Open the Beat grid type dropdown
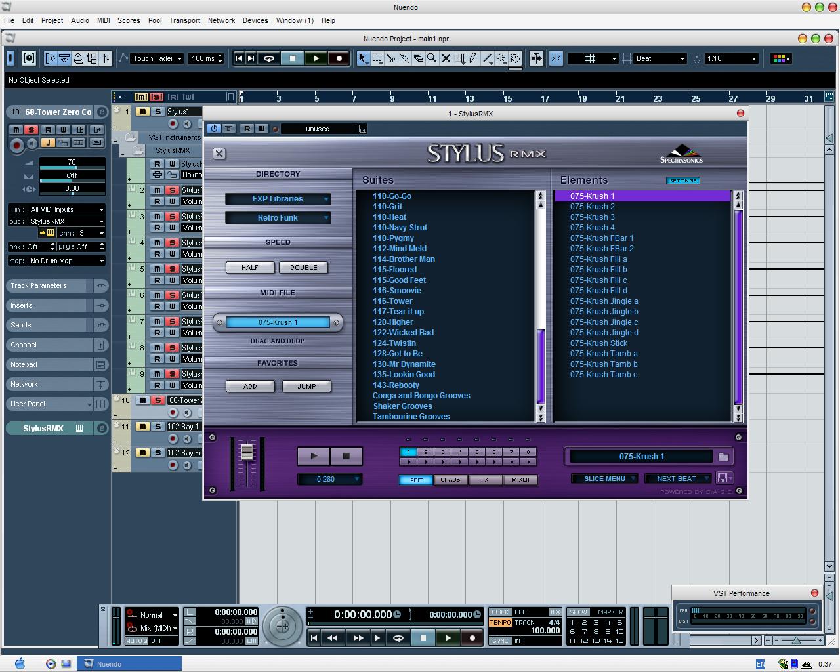840x672 pixels. pyautogui.click(x=660, y=58)
